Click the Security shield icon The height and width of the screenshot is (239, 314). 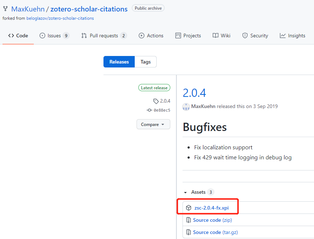pyautogui.click(x=245, y=36)
